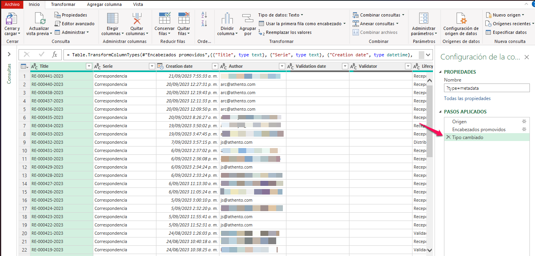Open Administrar parámetros icon
This screenshot has width=535, height=256.
click(x=424, y=19)
